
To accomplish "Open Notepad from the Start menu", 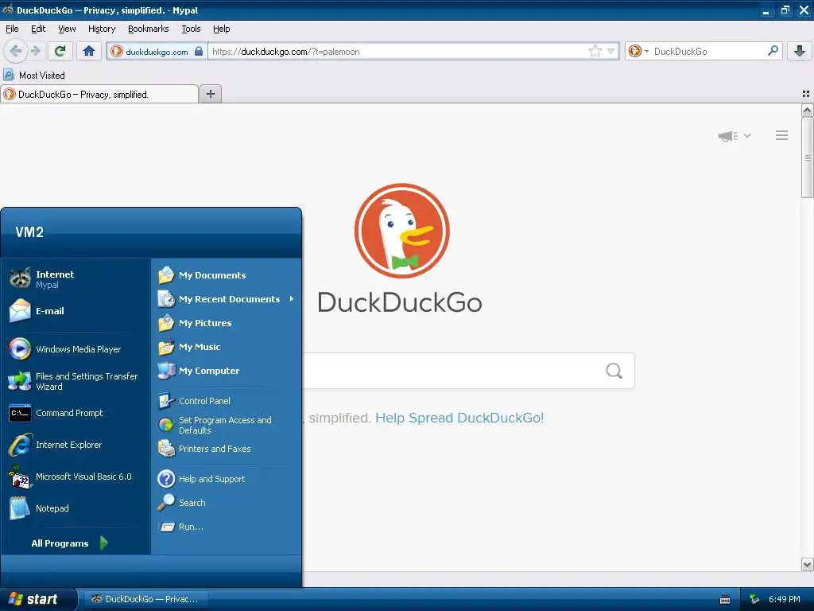I will pos(76,508).
